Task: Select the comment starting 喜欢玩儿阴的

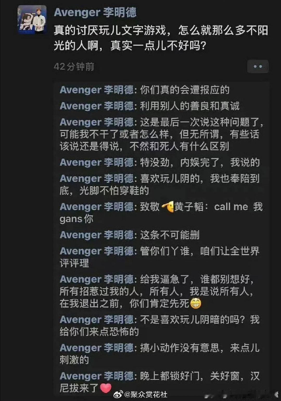Action: [x=160, y=184]
